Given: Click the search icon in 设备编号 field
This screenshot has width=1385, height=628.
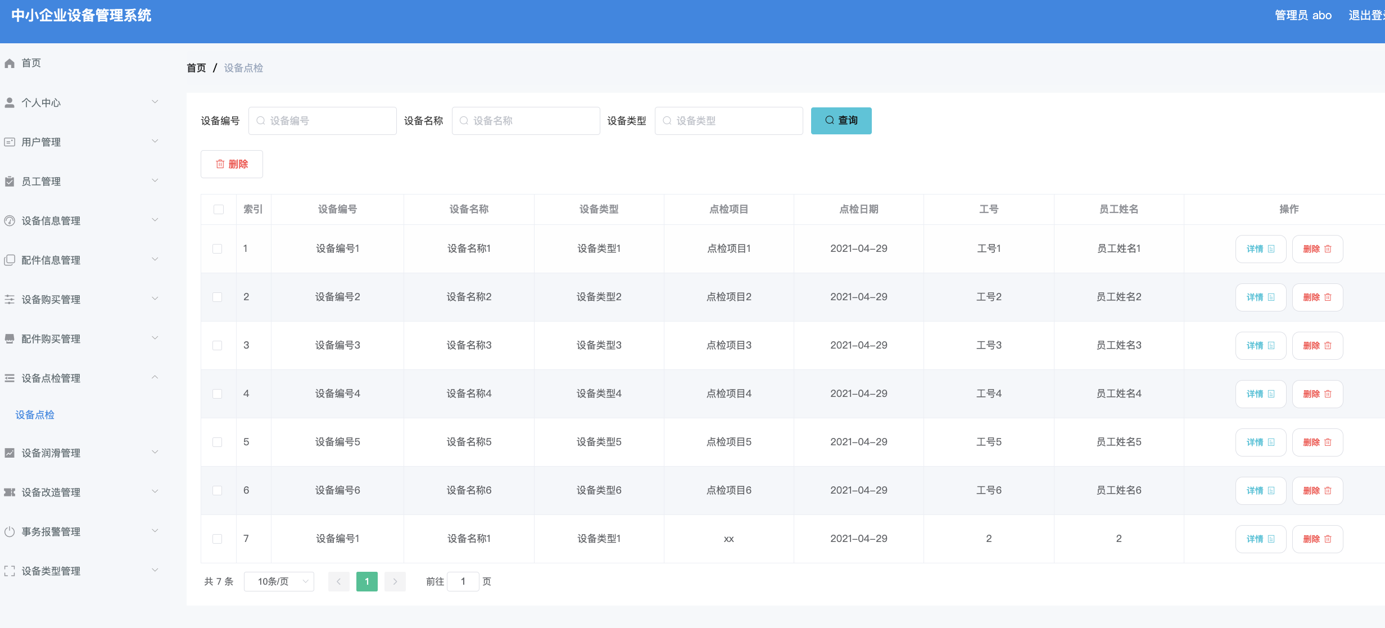Looking at the screenshot, I should (x=261, y=120).
